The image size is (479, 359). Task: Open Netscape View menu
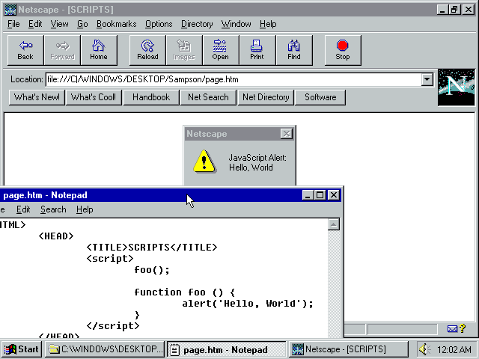(60, 24)
